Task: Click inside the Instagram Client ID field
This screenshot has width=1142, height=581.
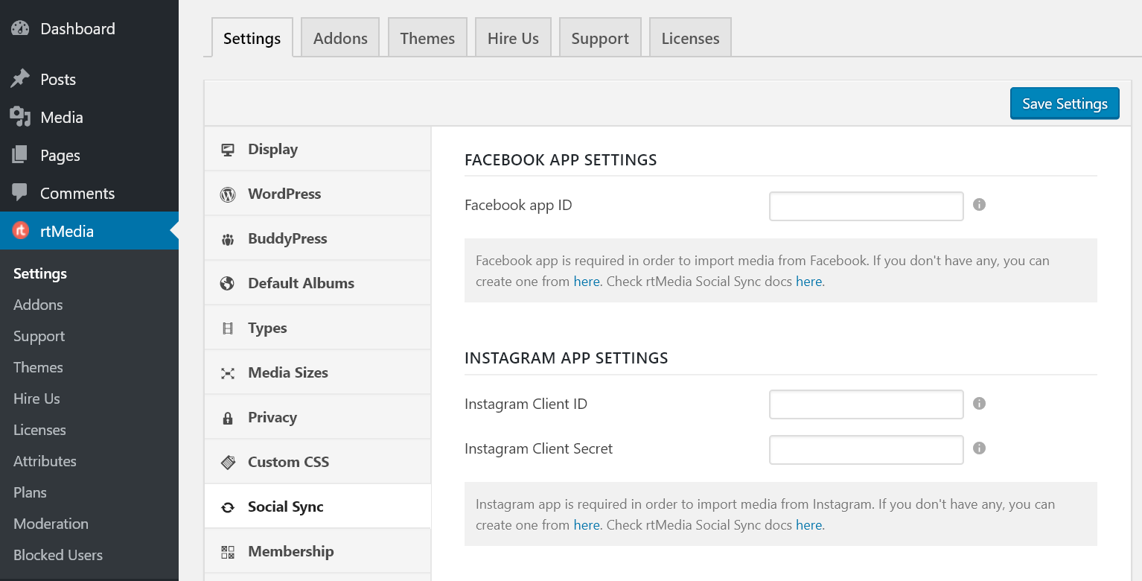Action: pos(866,404)
